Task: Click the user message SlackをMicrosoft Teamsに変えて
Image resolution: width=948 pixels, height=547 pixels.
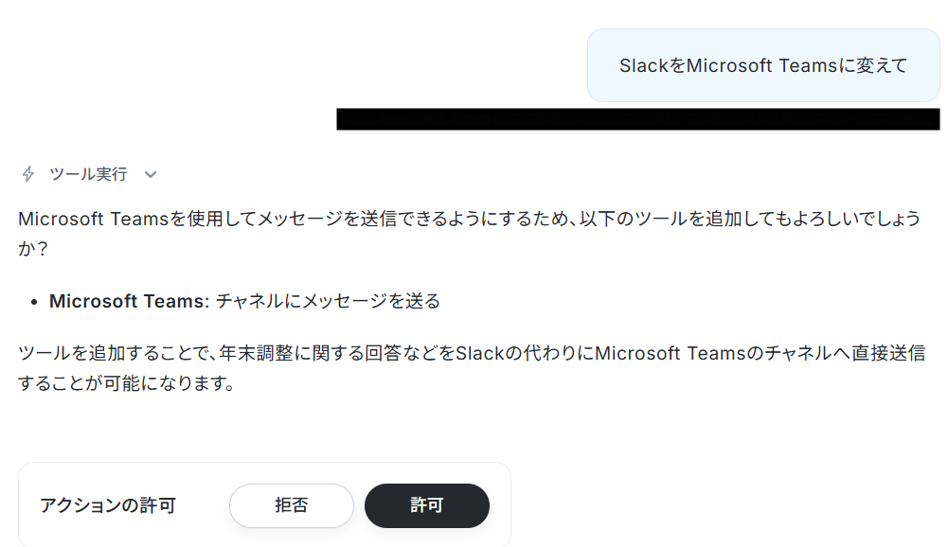Action: click(x=763, y=65)
